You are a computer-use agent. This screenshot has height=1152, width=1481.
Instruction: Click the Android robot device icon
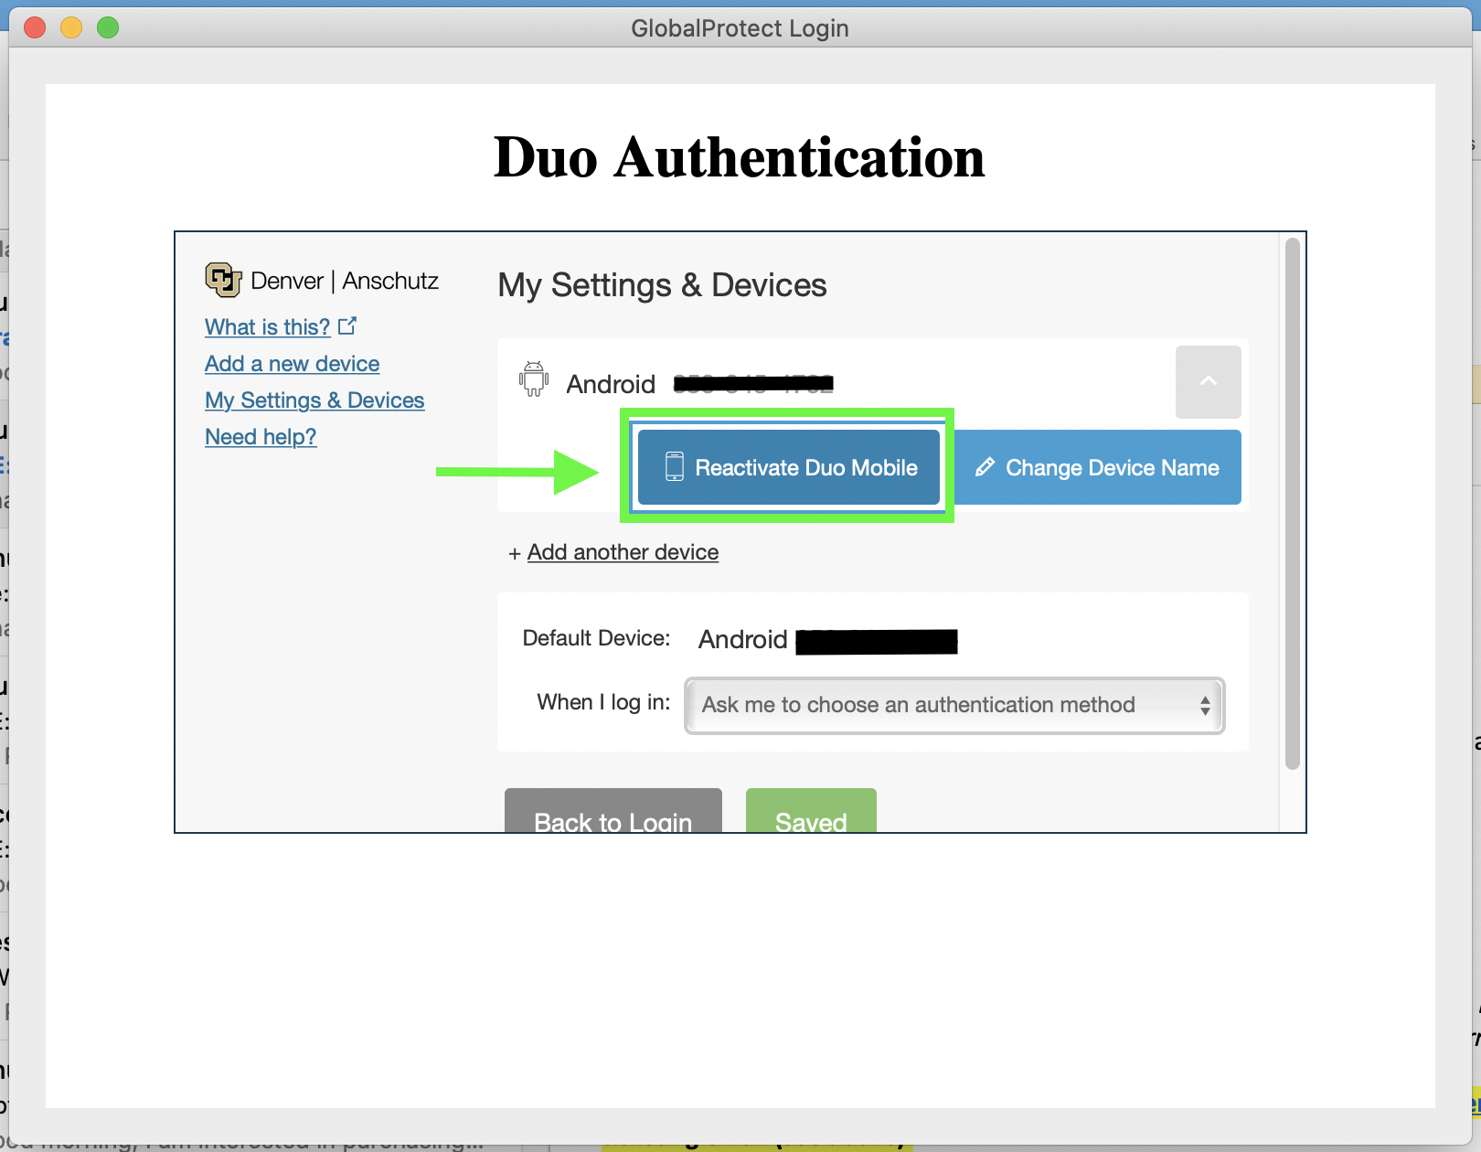point(534,379)
